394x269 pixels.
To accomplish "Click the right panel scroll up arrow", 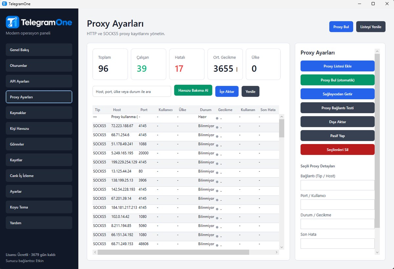I will click(x=377, y=51).
